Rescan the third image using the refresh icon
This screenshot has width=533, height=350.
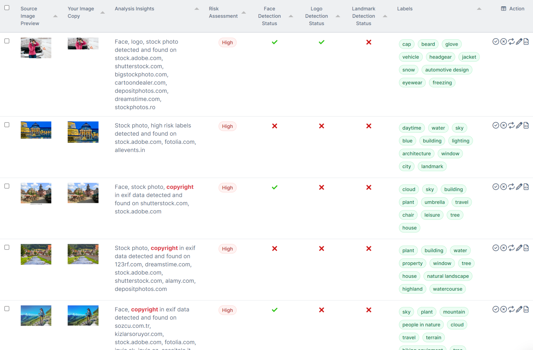[511, 187]
